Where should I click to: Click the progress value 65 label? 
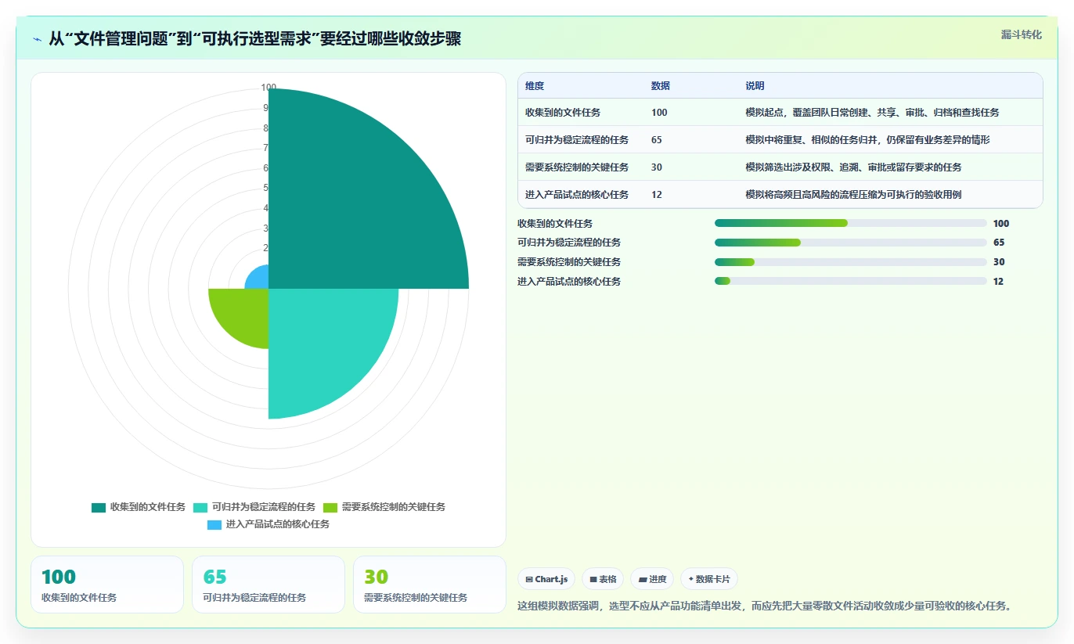(x=999, y=243)
